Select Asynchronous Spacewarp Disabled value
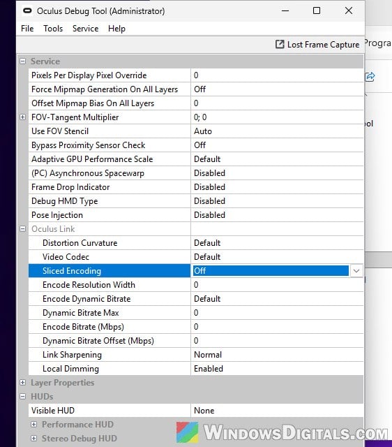 point(277,173)
